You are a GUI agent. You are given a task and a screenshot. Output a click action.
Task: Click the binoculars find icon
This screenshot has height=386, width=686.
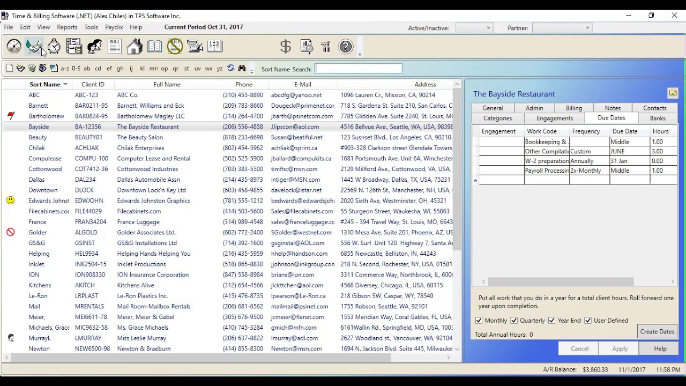242,68
